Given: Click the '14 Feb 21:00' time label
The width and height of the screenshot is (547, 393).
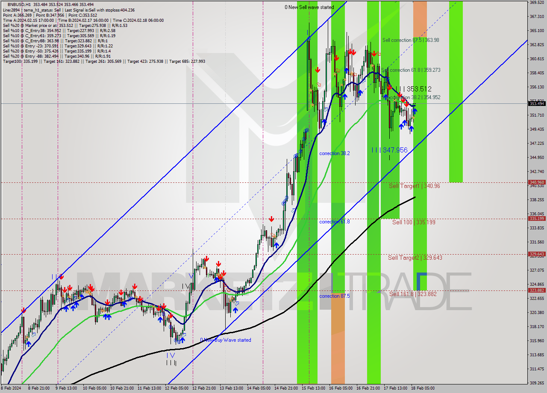Looking at the screenshot, I should 286,388.
